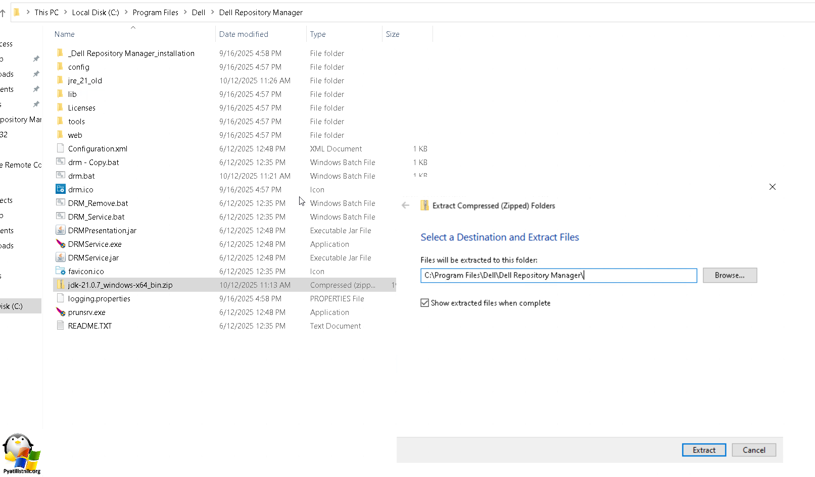Select README.TXT in the file list
The image size is (815, 477).
tap(90, 326)
